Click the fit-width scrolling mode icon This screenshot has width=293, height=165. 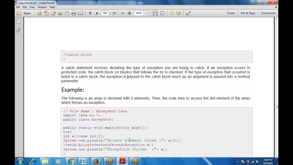155,13
